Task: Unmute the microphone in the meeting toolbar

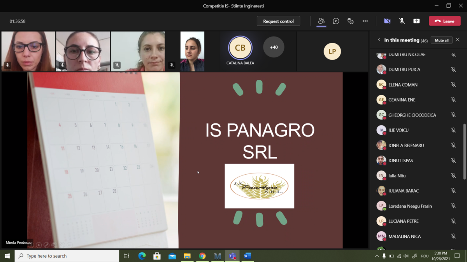Action: [x=402, y=21]
